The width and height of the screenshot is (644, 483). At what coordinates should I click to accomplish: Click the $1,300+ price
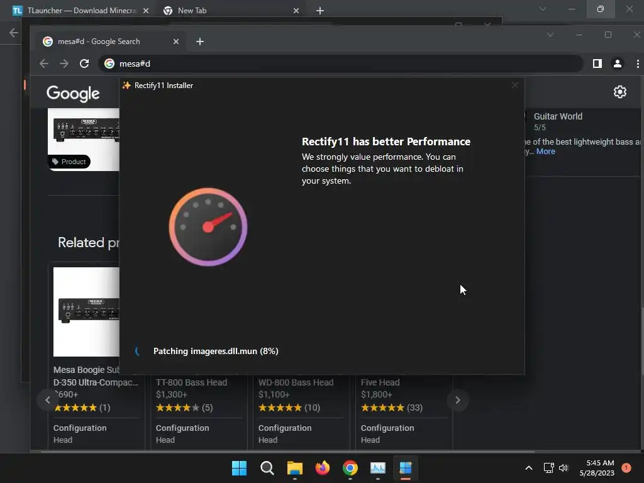click(x=171, y=395)
